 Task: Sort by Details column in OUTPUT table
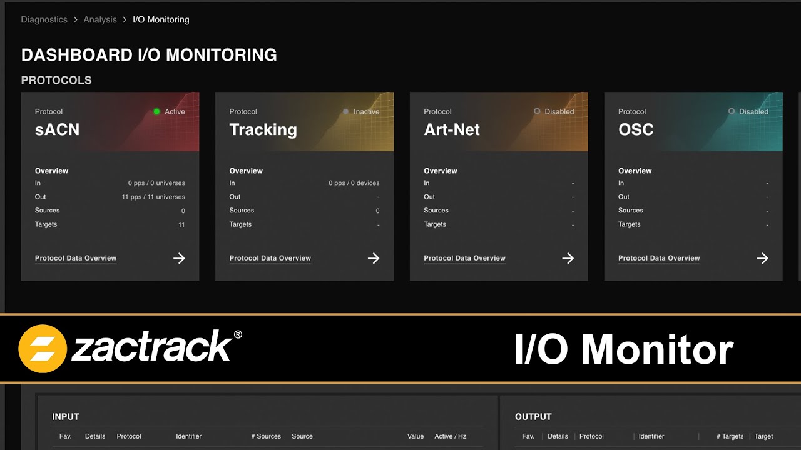pos(558,436)
